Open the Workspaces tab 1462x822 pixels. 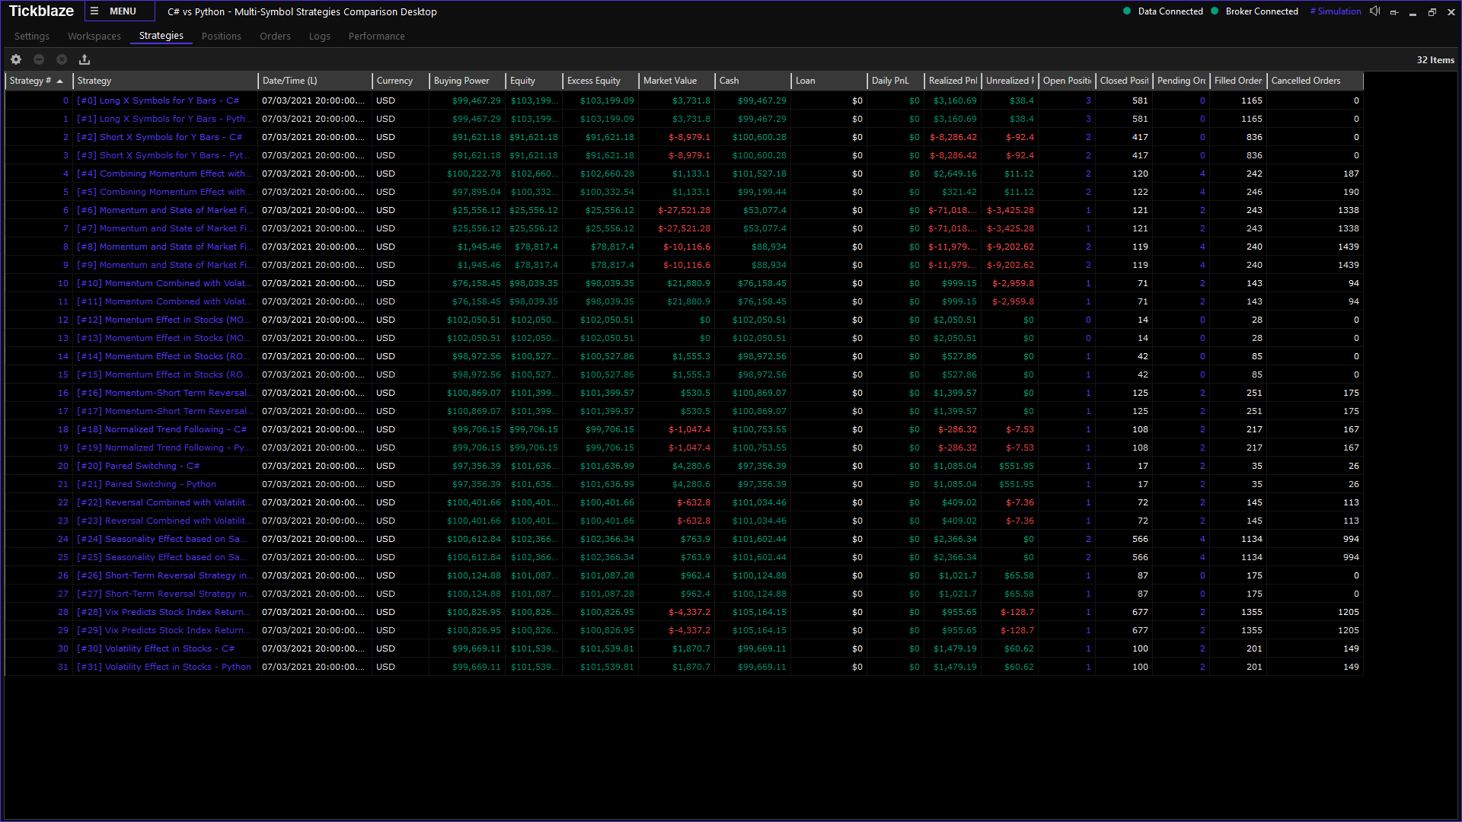[94, 37]
